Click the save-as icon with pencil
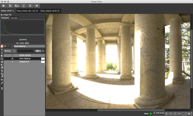 tap(17, 6)
